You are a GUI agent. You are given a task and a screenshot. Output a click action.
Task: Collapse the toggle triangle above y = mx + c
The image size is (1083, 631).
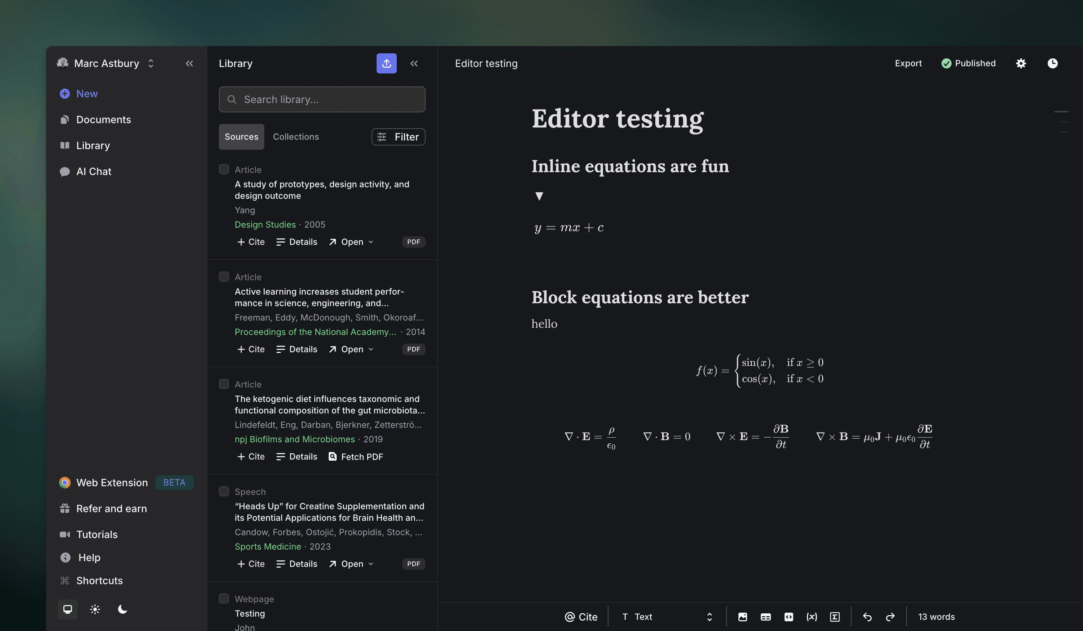[539, 196]
